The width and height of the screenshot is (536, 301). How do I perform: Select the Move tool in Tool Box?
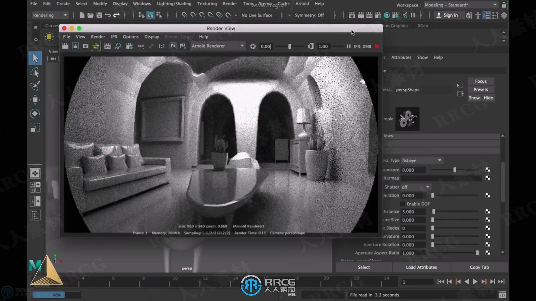[35, 100]
